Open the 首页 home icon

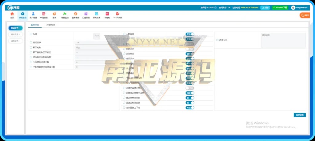tap(12, 15)
